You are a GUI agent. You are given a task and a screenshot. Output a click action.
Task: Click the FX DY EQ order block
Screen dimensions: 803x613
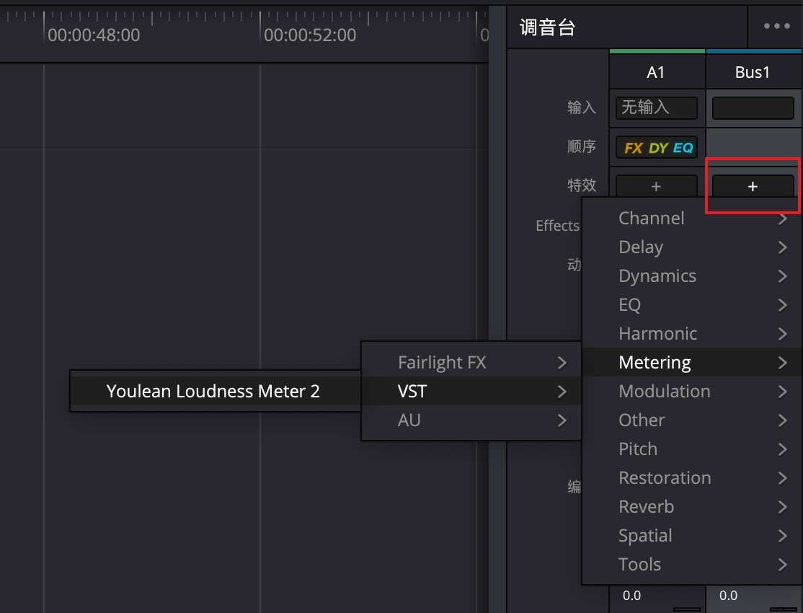pyautogui.click(x=657, y=147)
